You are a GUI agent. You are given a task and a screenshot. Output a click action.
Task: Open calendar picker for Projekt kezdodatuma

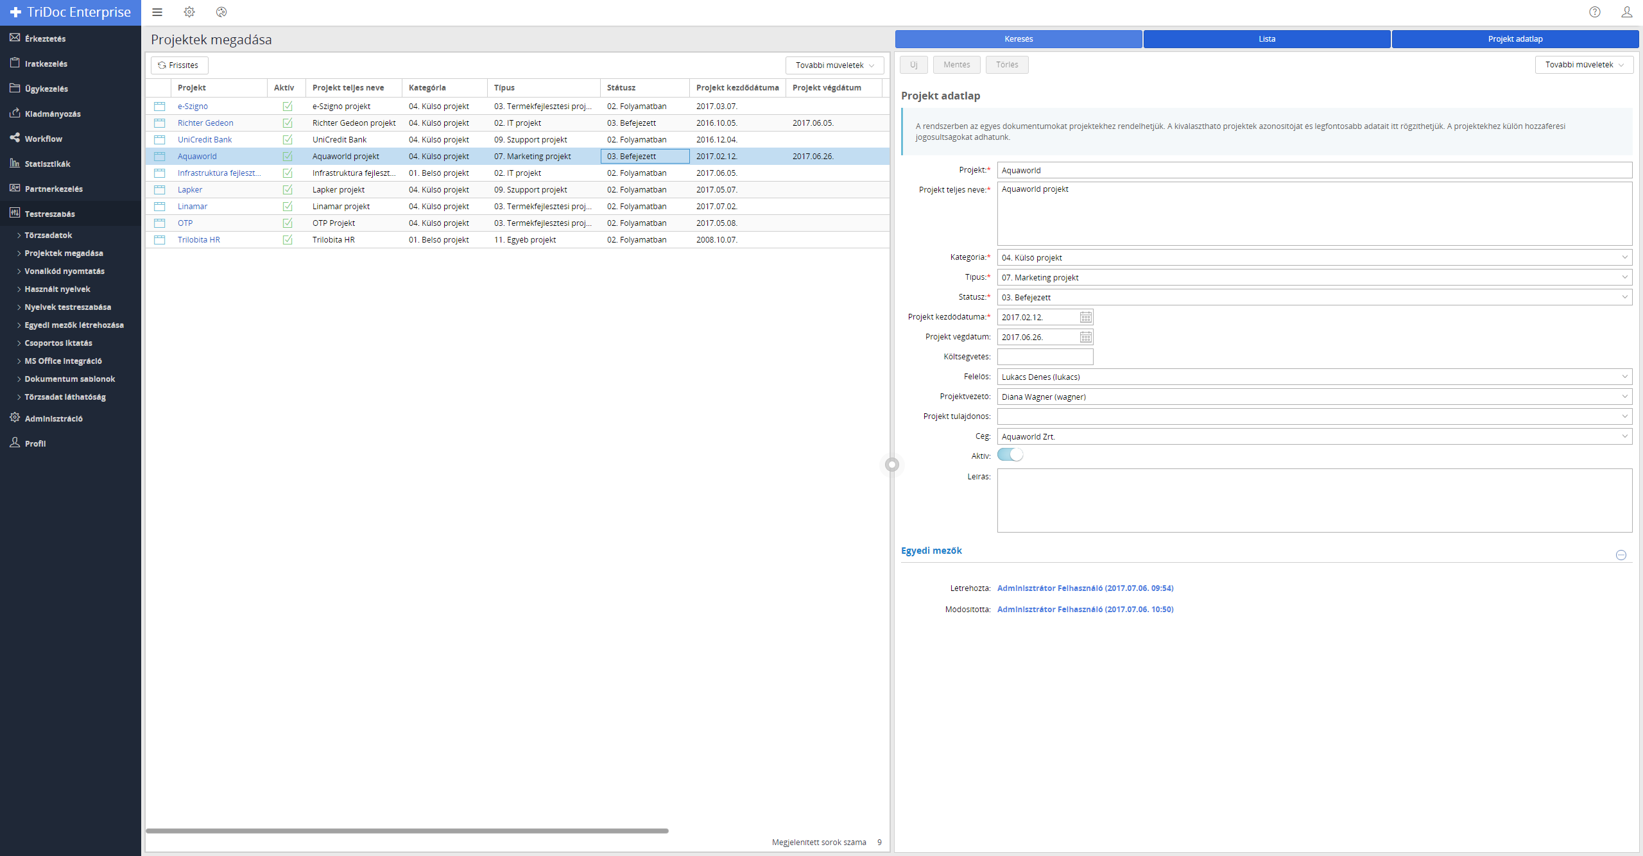click(1085, 317)
